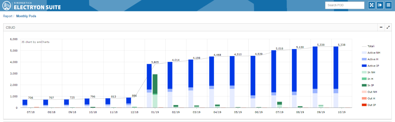Expand the CSUD panel with arrows icon
Screen dimensions: 395x122
click(x=388, y=27)
